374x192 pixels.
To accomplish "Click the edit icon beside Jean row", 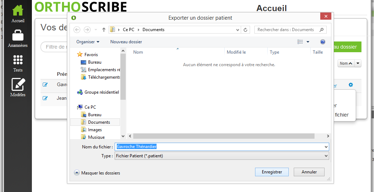I will [45, 98].
